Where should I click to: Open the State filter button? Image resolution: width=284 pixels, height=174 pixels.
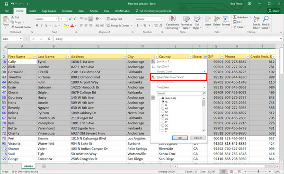[x=205, y=57]
